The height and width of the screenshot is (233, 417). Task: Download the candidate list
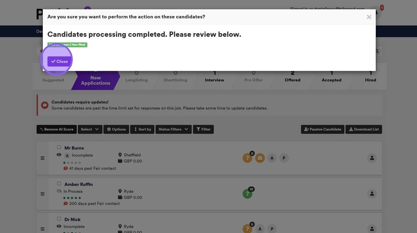363,129
